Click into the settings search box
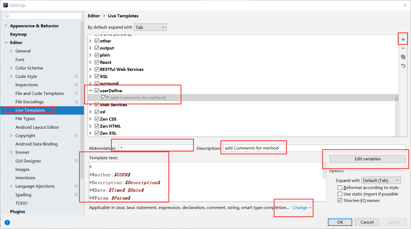 [42, 16]
